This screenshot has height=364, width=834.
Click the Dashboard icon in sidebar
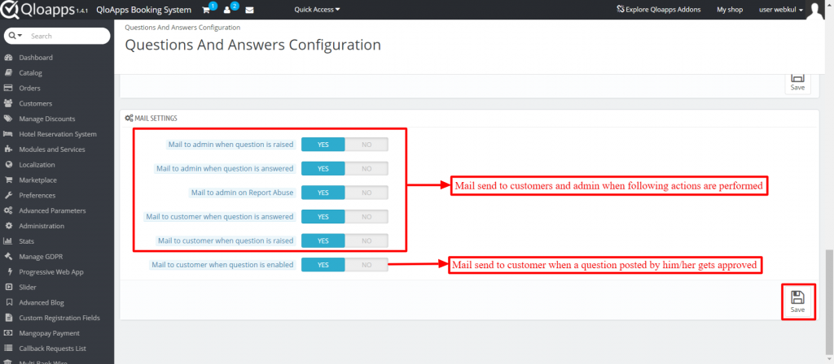[x=8, y=58]
